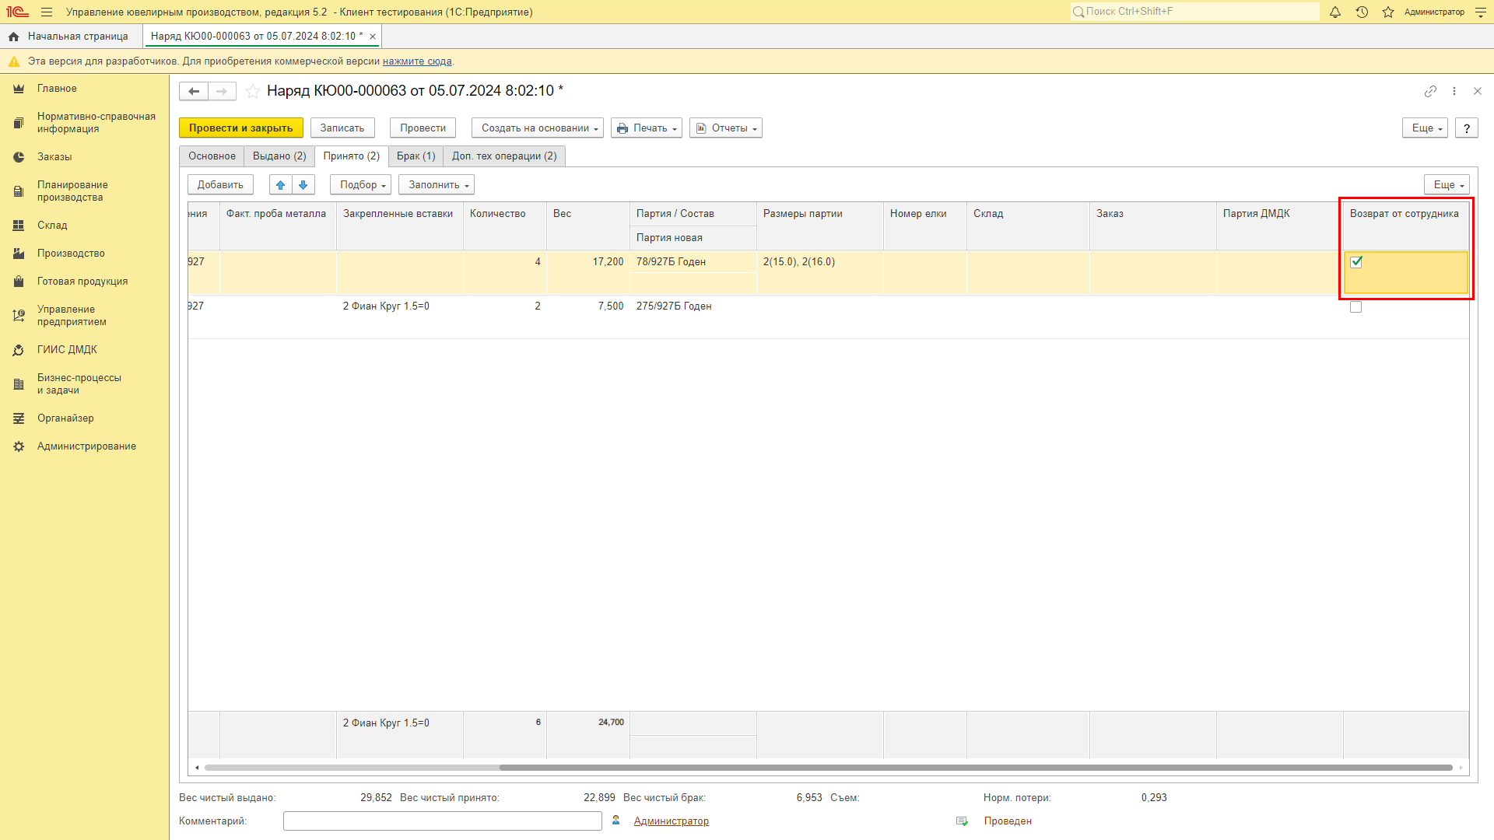Click scrollbar left arrow
1494x840 pixels.
tap(197, 768)
